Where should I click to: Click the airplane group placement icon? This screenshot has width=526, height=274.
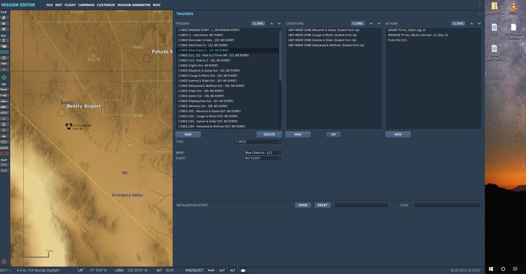pyautogui.click(x=4, y=90)
